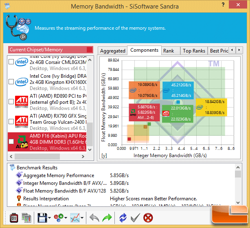Click Higher Scores mean Better Performance text
The height and width of the screenshot is (228, 250).
pyautogui.click(x=154, y=199)
